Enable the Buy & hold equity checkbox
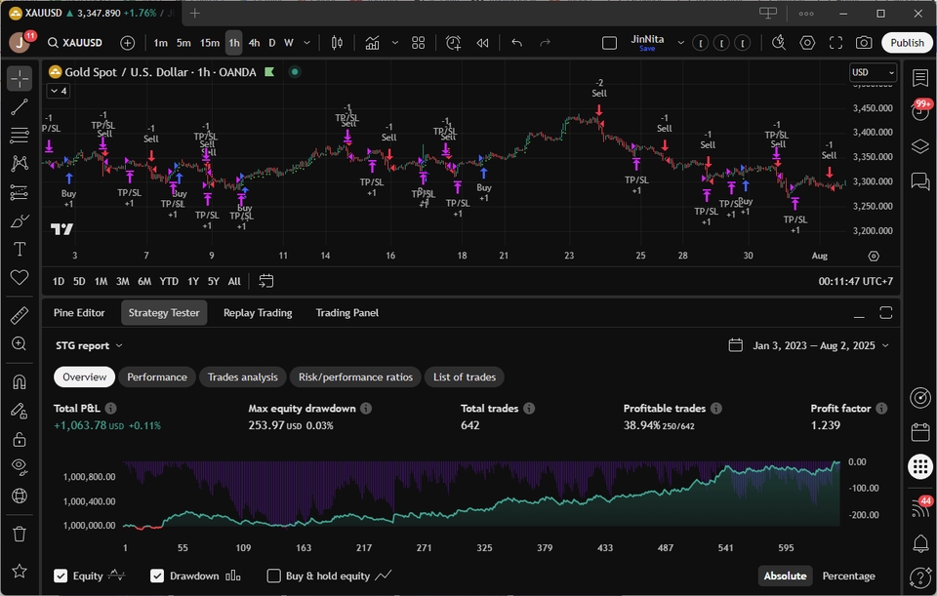 coord(274,576)
